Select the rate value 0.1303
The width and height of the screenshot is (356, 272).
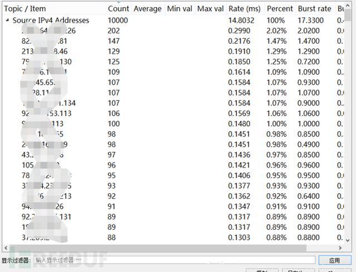[239, 238]
